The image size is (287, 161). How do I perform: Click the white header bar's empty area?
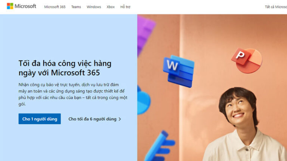(x=198, y=7)
